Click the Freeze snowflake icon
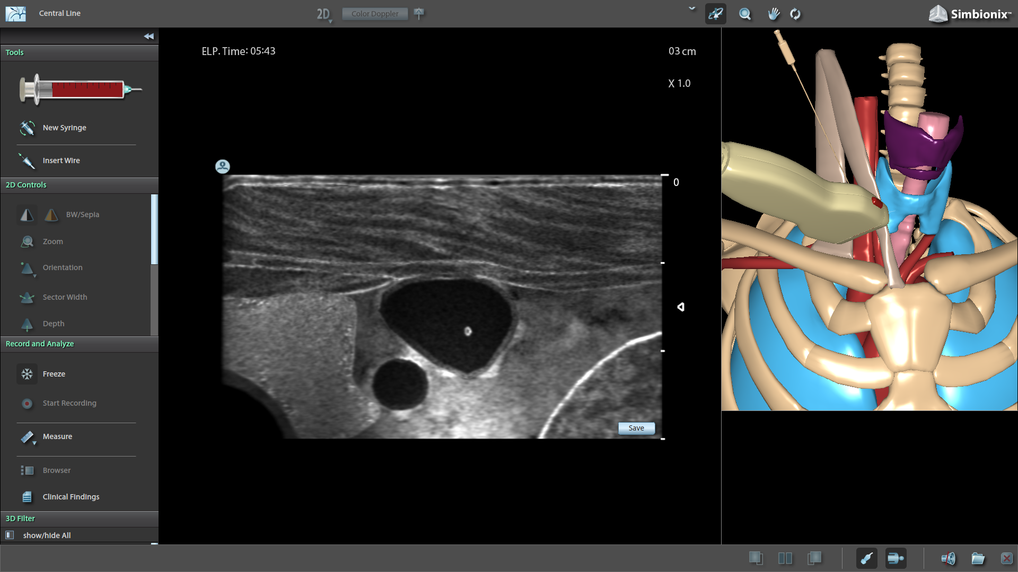Viewport: 1018px width, 572px height. tap(27, 374)
